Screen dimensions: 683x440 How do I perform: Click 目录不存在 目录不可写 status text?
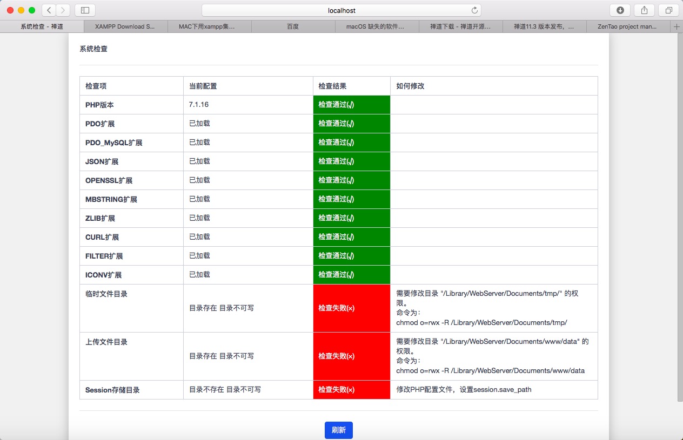coord(225,389)
